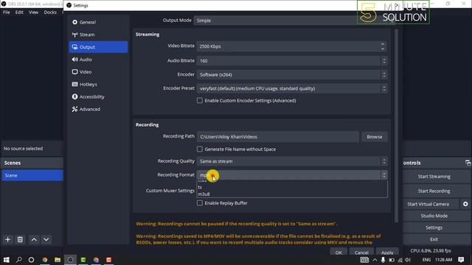Viewport: 472px width, 265px height.
Task: Click the settings panel vertical scrollbar
Action: [x=396, y=126]
